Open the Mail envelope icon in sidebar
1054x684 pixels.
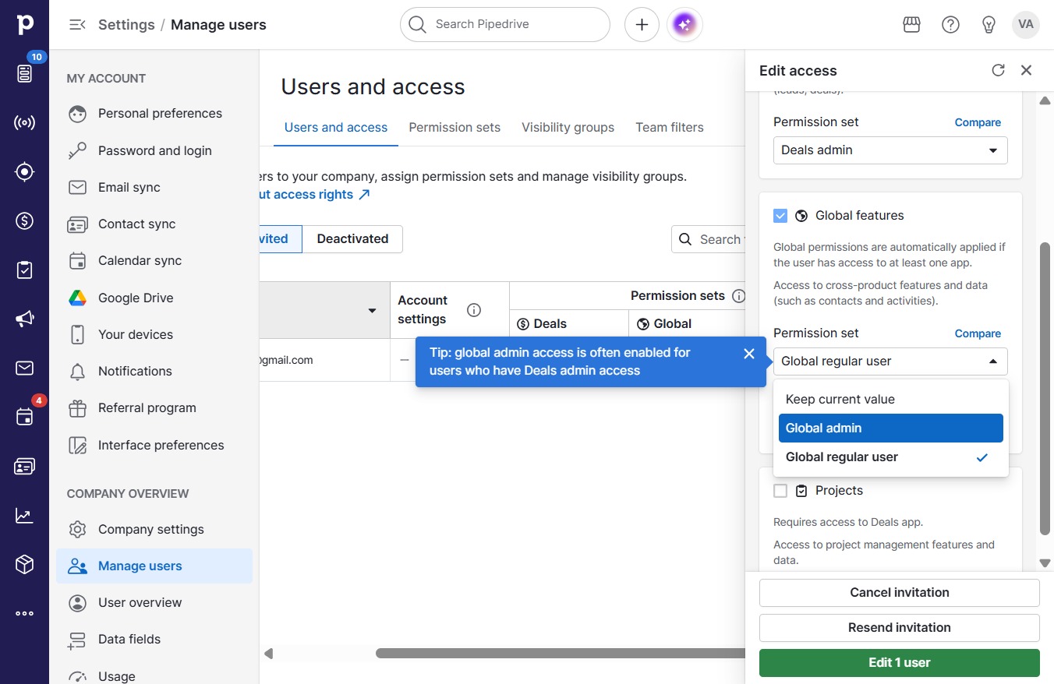click(x=25, y=368)
